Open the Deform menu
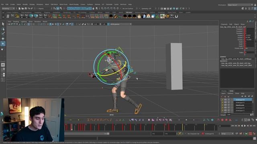Image resolution: width=257 pixels, height=144 pixels. (97, 4)
